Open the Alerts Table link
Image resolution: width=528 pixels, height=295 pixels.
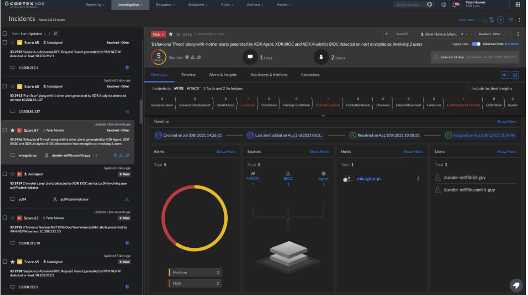pyautogui.click(x=466, y=20)
